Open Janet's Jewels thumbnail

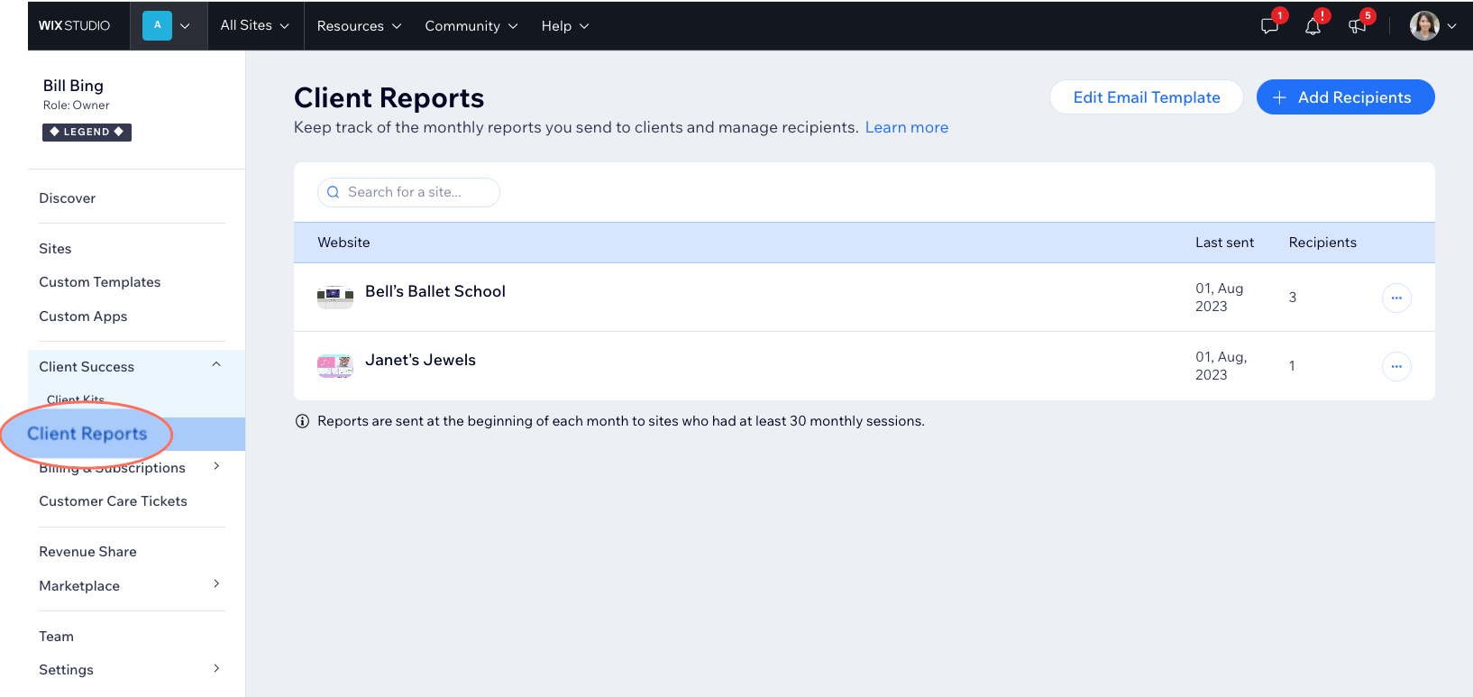point(335,365)
